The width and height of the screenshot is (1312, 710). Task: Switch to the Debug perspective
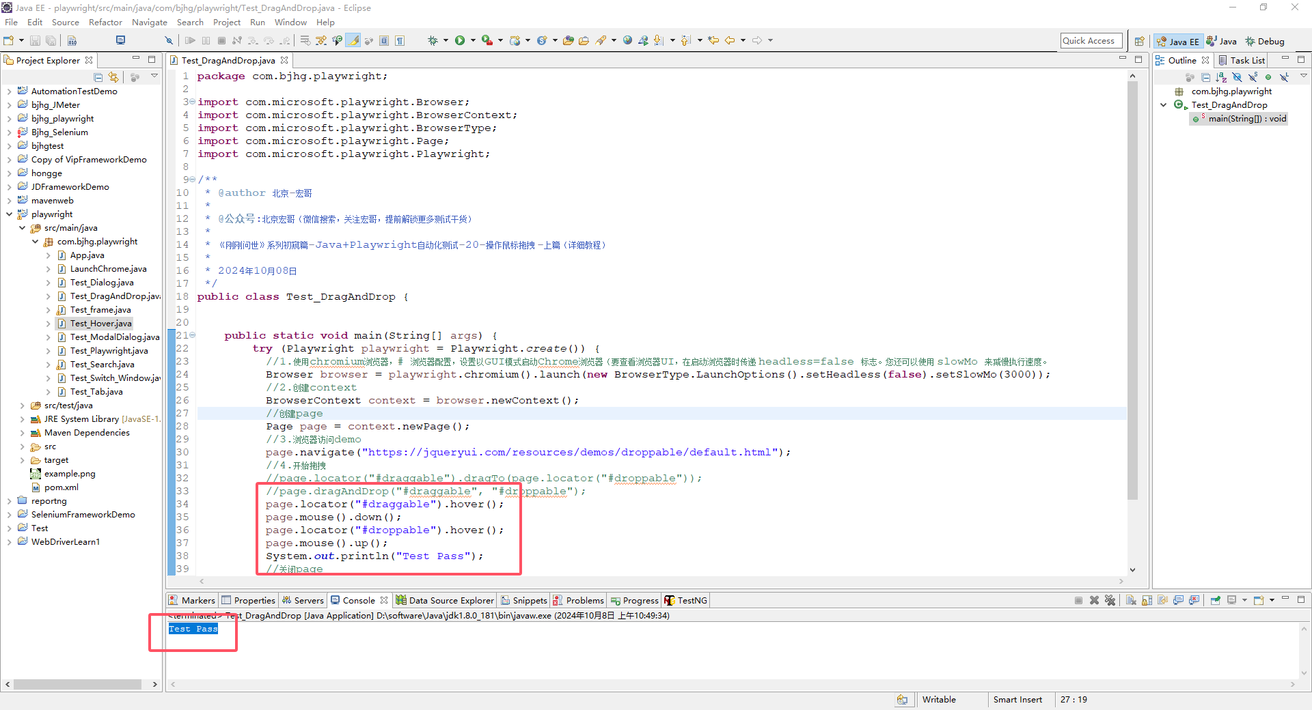click(1264, 41)
